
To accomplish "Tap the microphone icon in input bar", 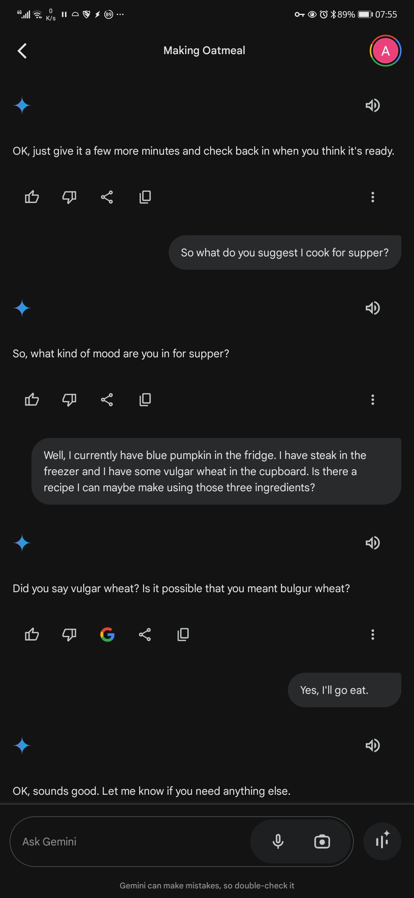I will 278,842.
